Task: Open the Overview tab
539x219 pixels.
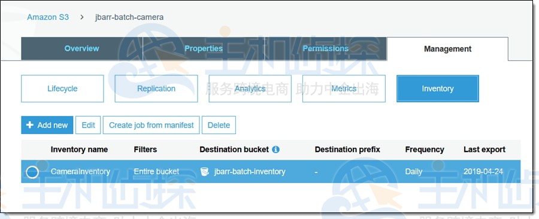Action: click(x=82, y=48)
